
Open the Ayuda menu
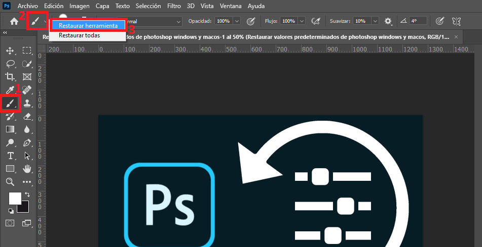click(256, 6)
